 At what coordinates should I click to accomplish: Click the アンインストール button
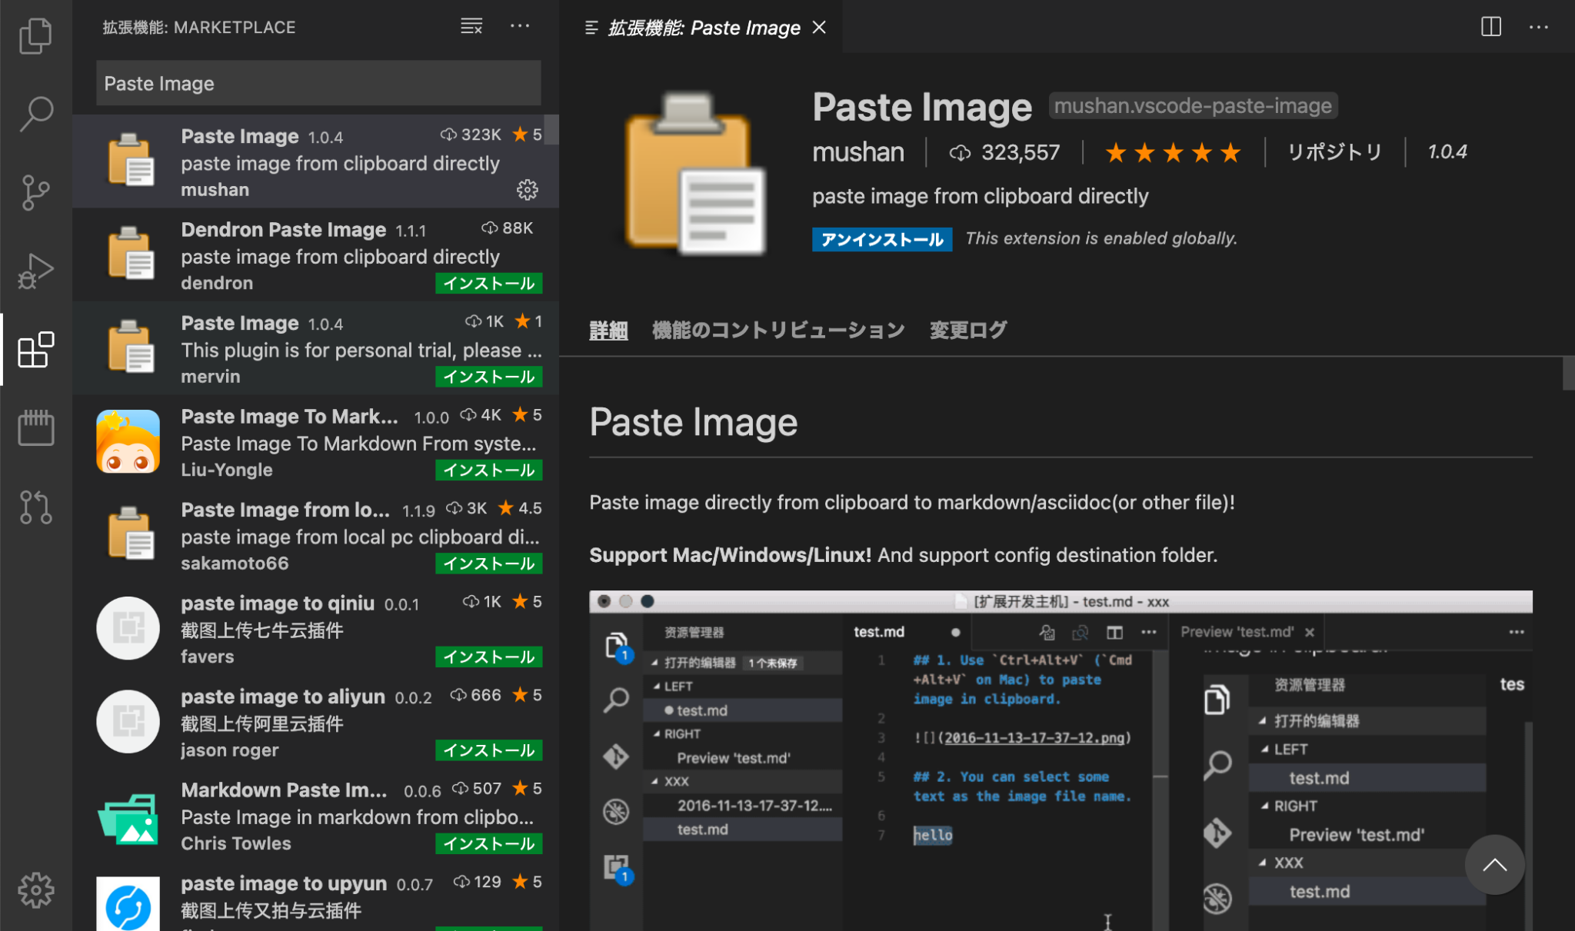881,239
